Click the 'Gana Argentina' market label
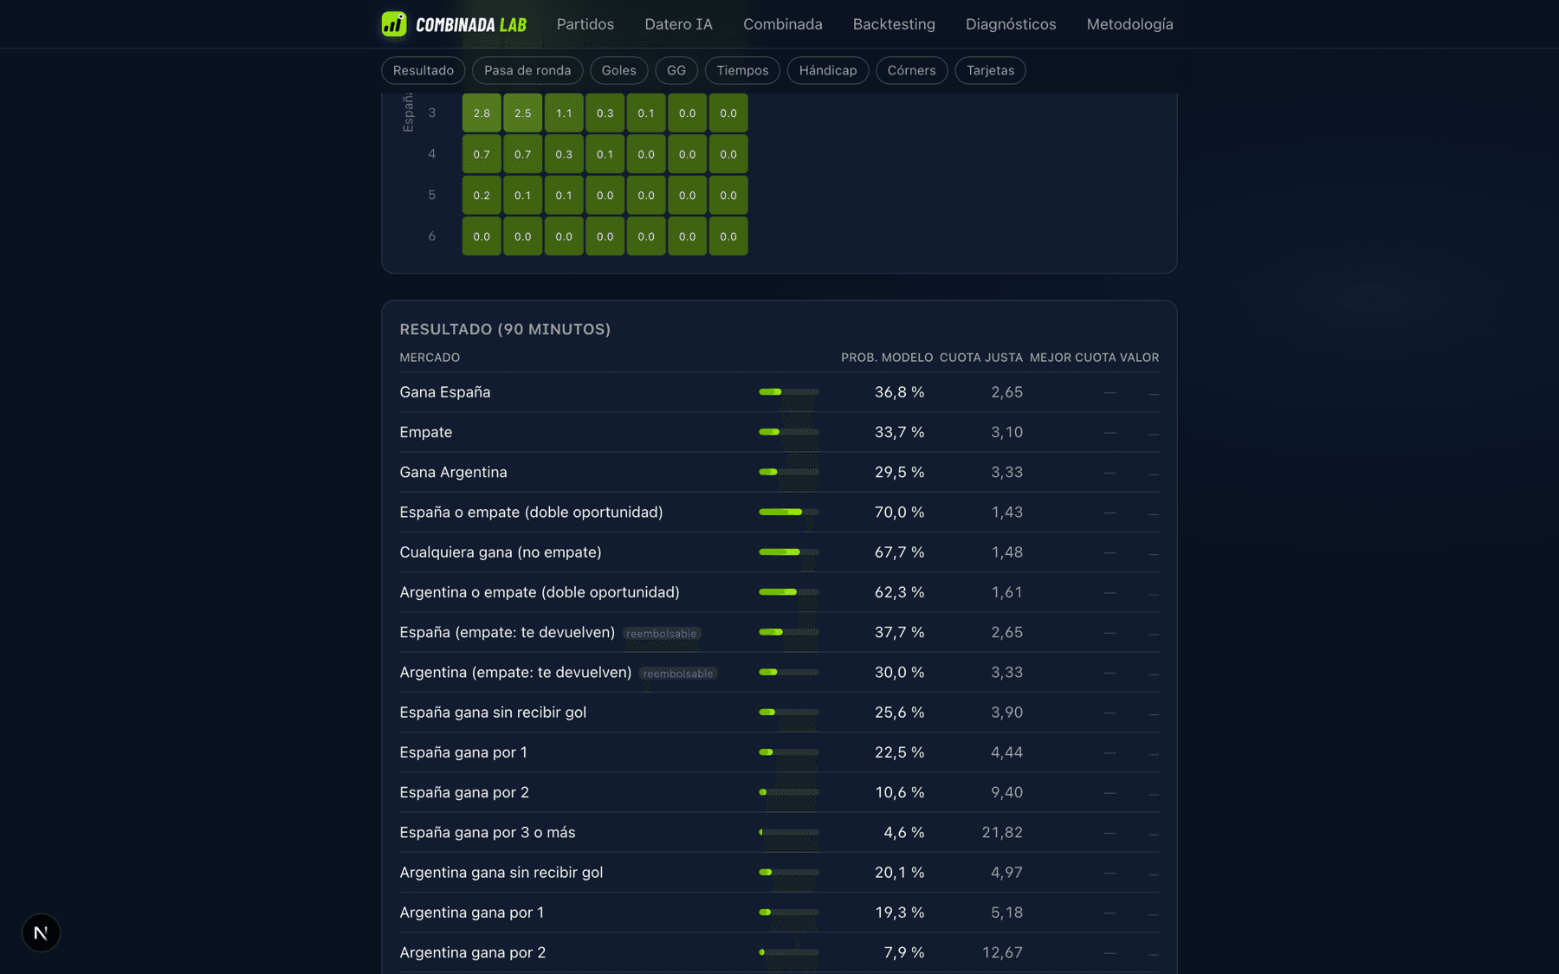This screenshot has height=974, width=1559. [x=454, y=472]
